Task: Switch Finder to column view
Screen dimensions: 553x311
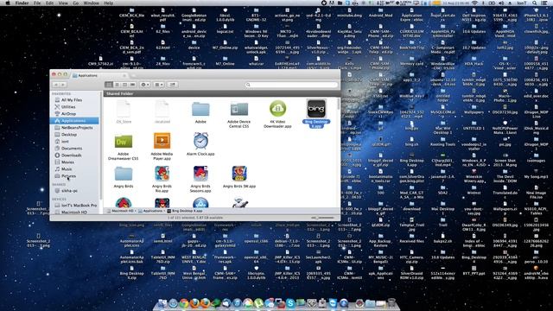Action: [x=124, y=85]
